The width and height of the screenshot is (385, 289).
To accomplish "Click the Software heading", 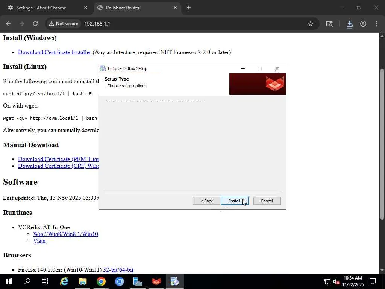I will click(20, 182).
